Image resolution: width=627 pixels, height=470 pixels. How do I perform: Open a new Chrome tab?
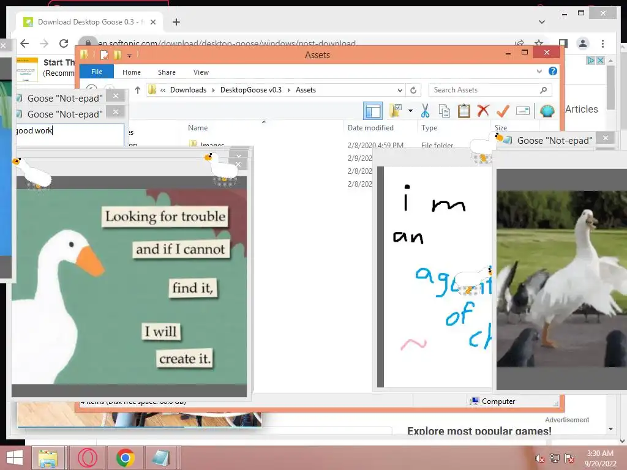pos(176,23)
